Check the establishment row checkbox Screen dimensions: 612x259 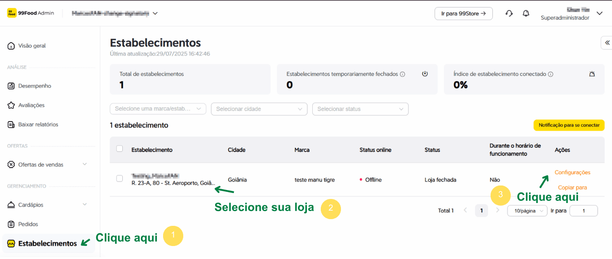120,178
